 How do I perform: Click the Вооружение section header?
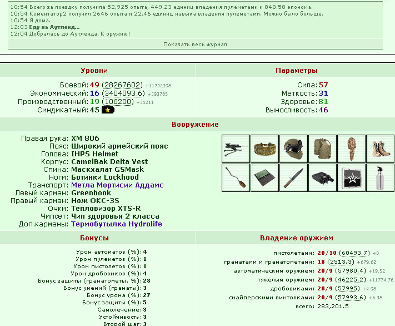[x=195, y=125]
